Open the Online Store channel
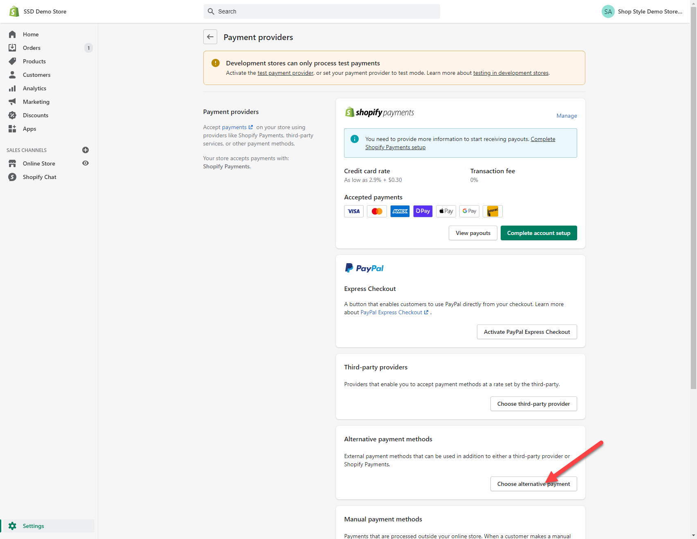This screenshot has width=697, height=539. pyautogui.click(x=39, y=163)
